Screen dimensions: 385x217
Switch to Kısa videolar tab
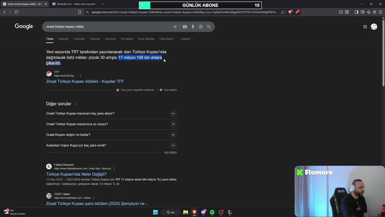point(146,39)
